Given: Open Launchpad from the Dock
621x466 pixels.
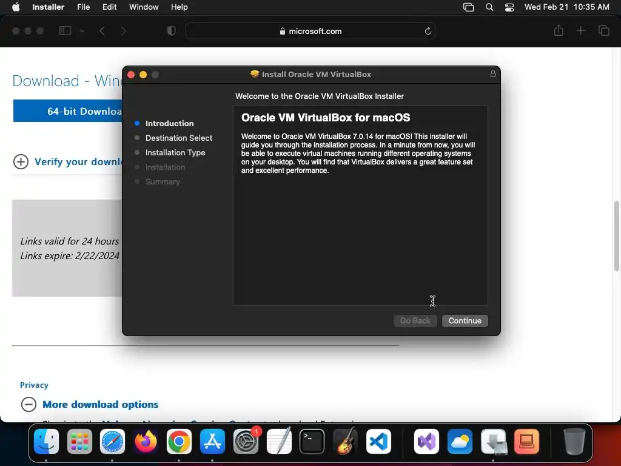Looking at the screenshot, I should pyautogui.click(x=79, y=441).
